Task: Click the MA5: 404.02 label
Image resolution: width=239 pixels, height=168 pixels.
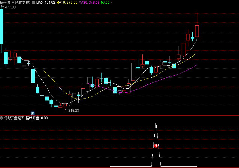Action: 46,3
